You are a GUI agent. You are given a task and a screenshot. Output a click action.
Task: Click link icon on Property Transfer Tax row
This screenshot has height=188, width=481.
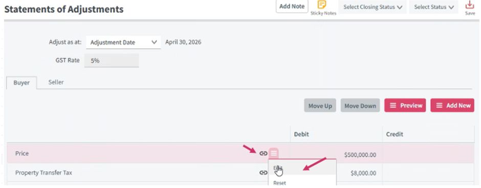coord(263,173)
